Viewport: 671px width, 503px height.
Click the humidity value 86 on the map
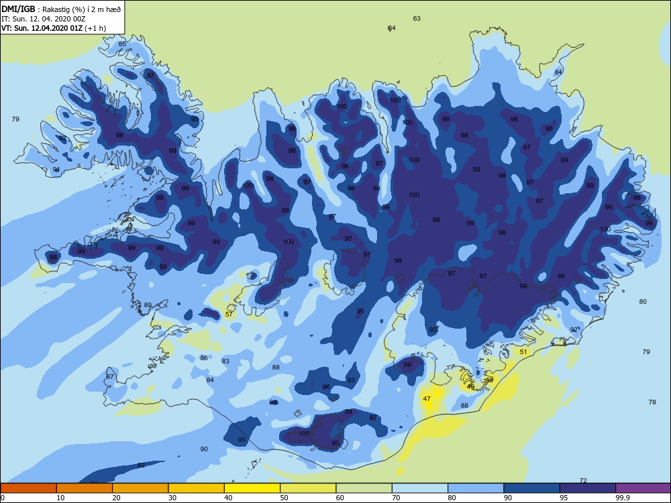[x=204, y=358]
